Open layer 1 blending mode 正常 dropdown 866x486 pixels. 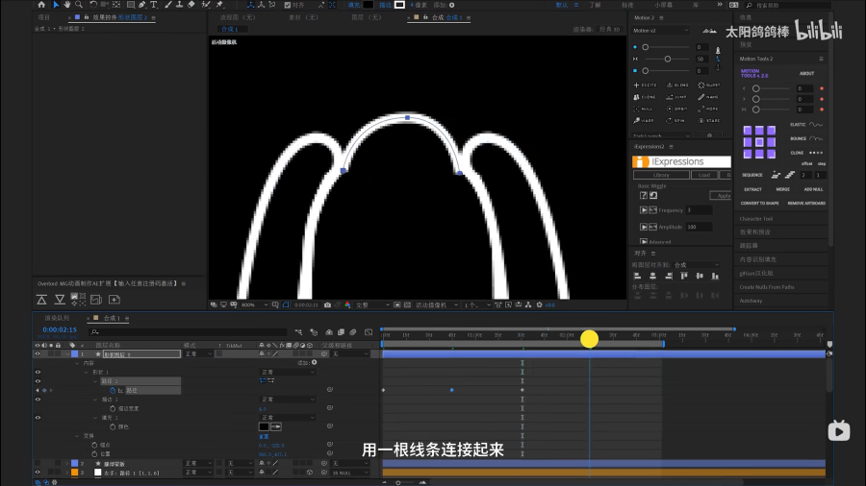click(x=198, y=353)
